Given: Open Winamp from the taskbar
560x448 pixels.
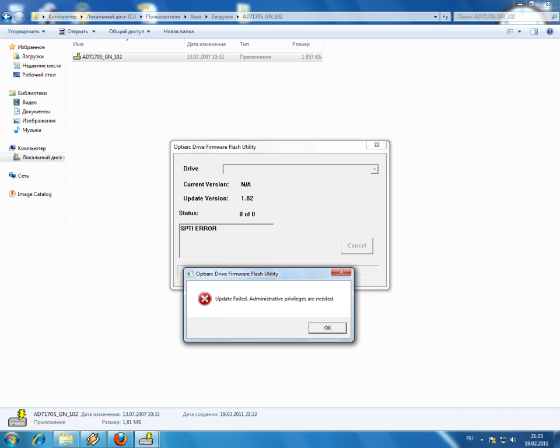Looking at the screenshot, I should [x=93, y=439].
